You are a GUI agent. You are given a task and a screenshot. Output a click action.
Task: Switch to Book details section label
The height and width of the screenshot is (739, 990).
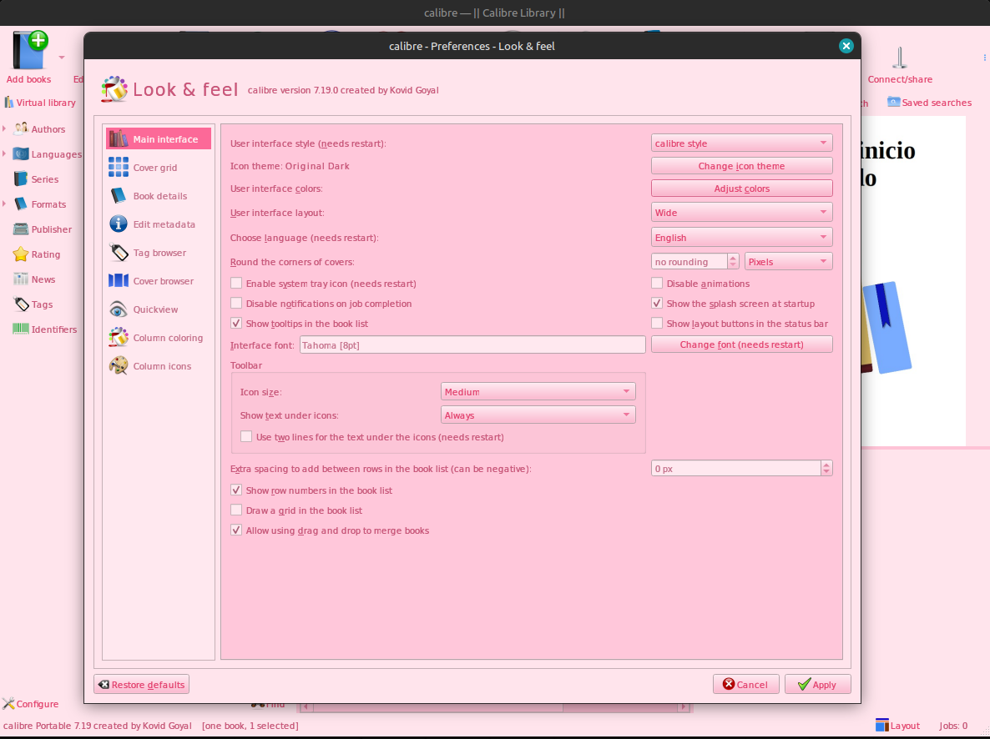coord(160,196)
